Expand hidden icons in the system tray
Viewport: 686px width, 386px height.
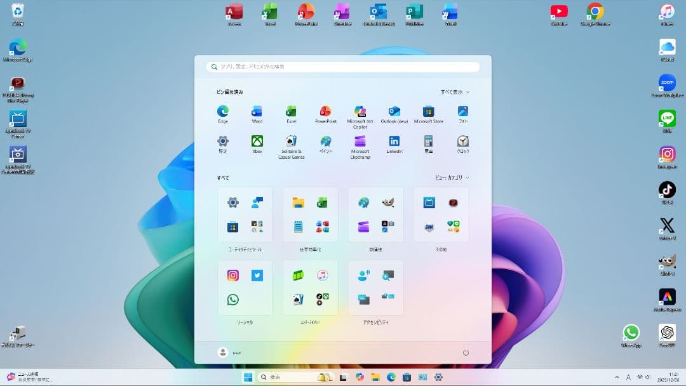pos(617,376)
